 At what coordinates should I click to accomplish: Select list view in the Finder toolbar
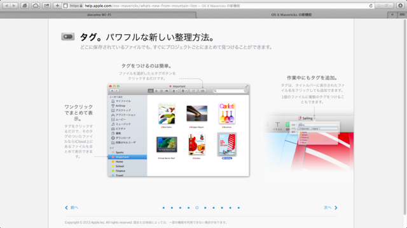click(x=156, y=91)
